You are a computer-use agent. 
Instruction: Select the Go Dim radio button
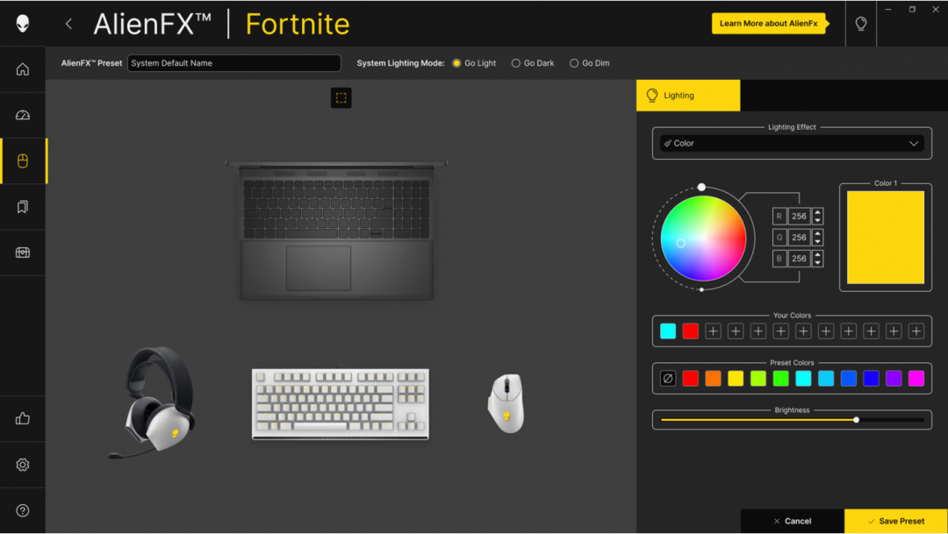574,63
